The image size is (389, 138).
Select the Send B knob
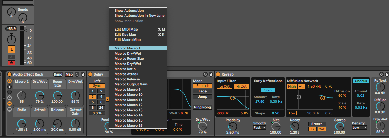pyautogui.click(x=23, y=18)
